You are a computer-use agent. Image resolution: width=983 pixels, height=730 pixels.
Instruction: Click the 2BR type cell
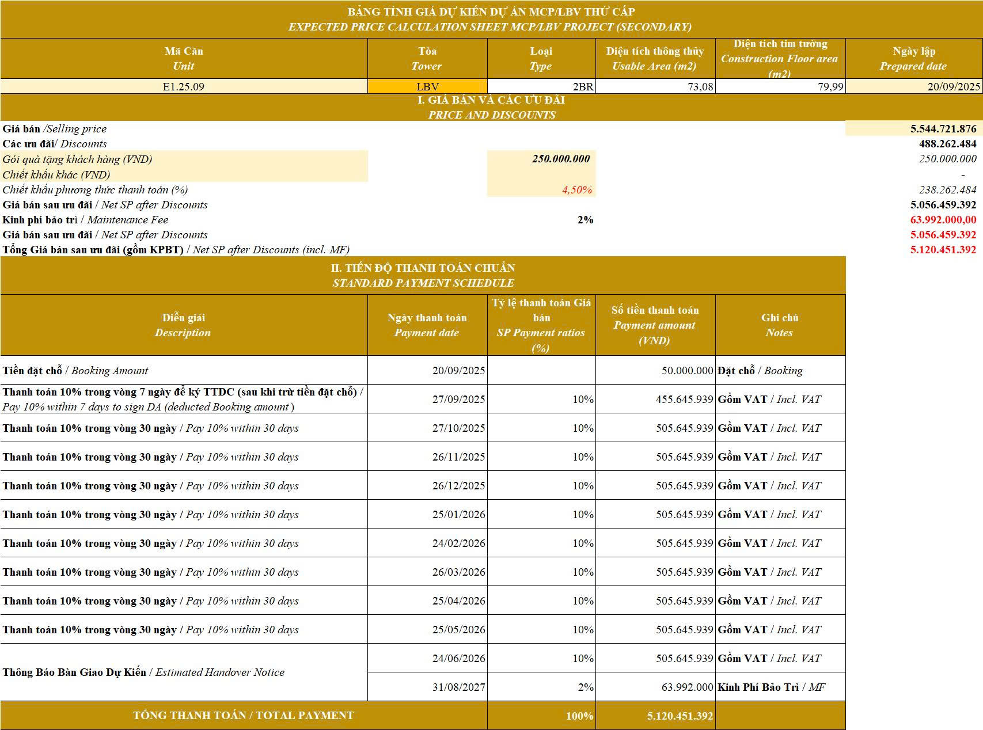[x=541, y=86]
